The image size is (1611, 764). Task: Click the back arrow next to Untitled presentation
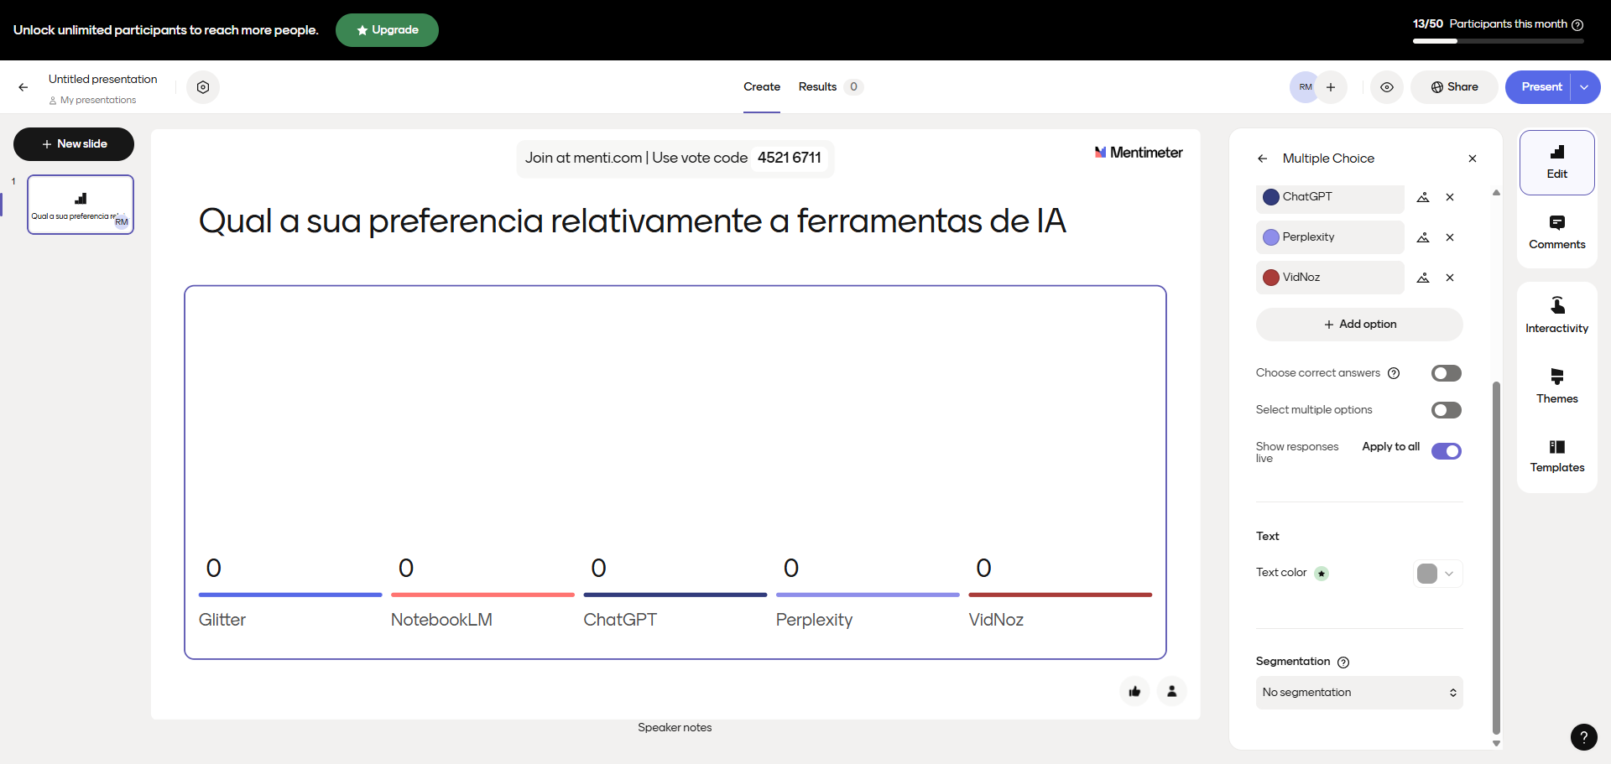[23, 87]
